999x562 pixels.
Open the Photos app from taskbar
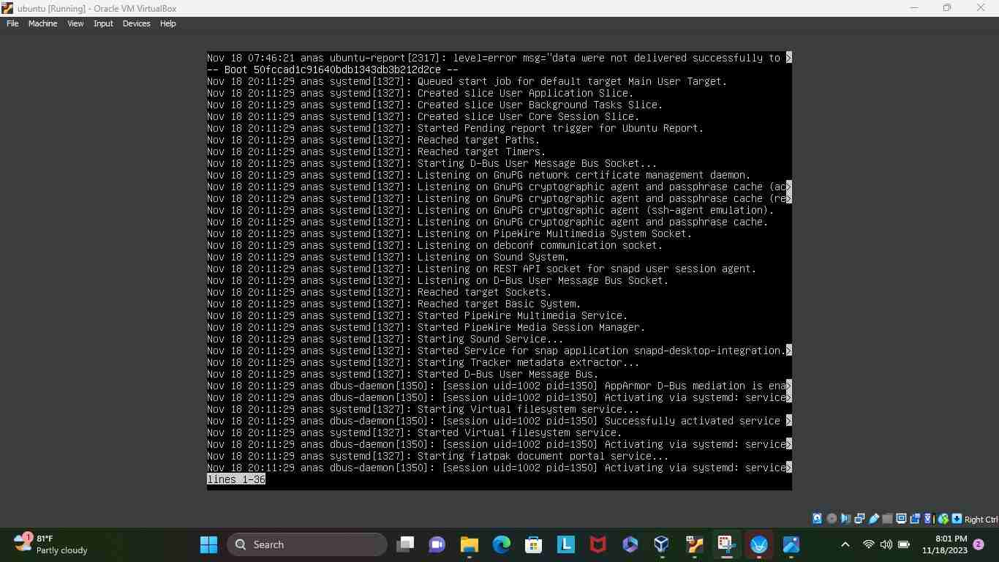tap(791, 544)
